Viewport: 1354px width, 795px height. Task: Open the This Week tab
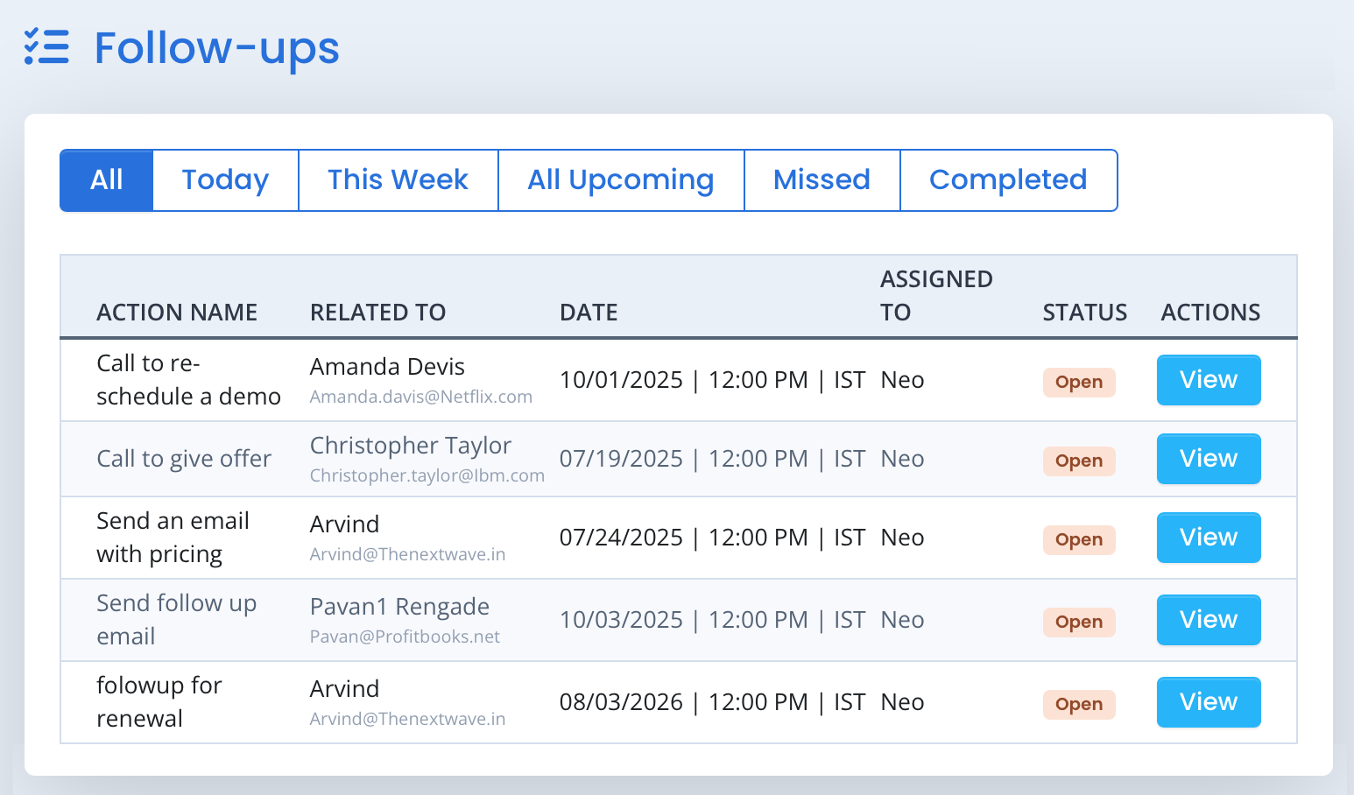pos(398,180)
